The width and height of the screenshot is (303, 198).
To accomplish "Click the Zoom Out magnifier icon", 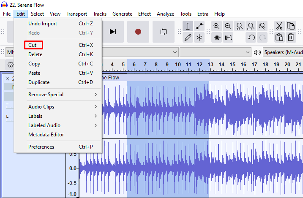I will [x=228, y=26].
